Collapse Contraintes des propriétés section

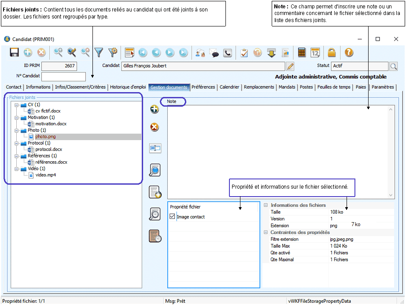[266, 232]
